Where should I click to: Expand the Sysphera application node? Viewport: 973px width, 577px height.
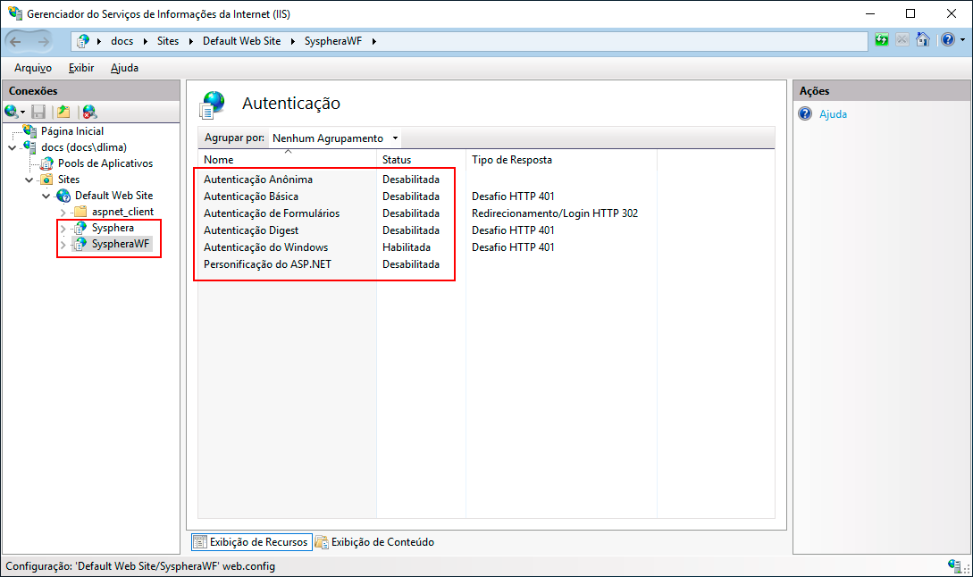63,228
